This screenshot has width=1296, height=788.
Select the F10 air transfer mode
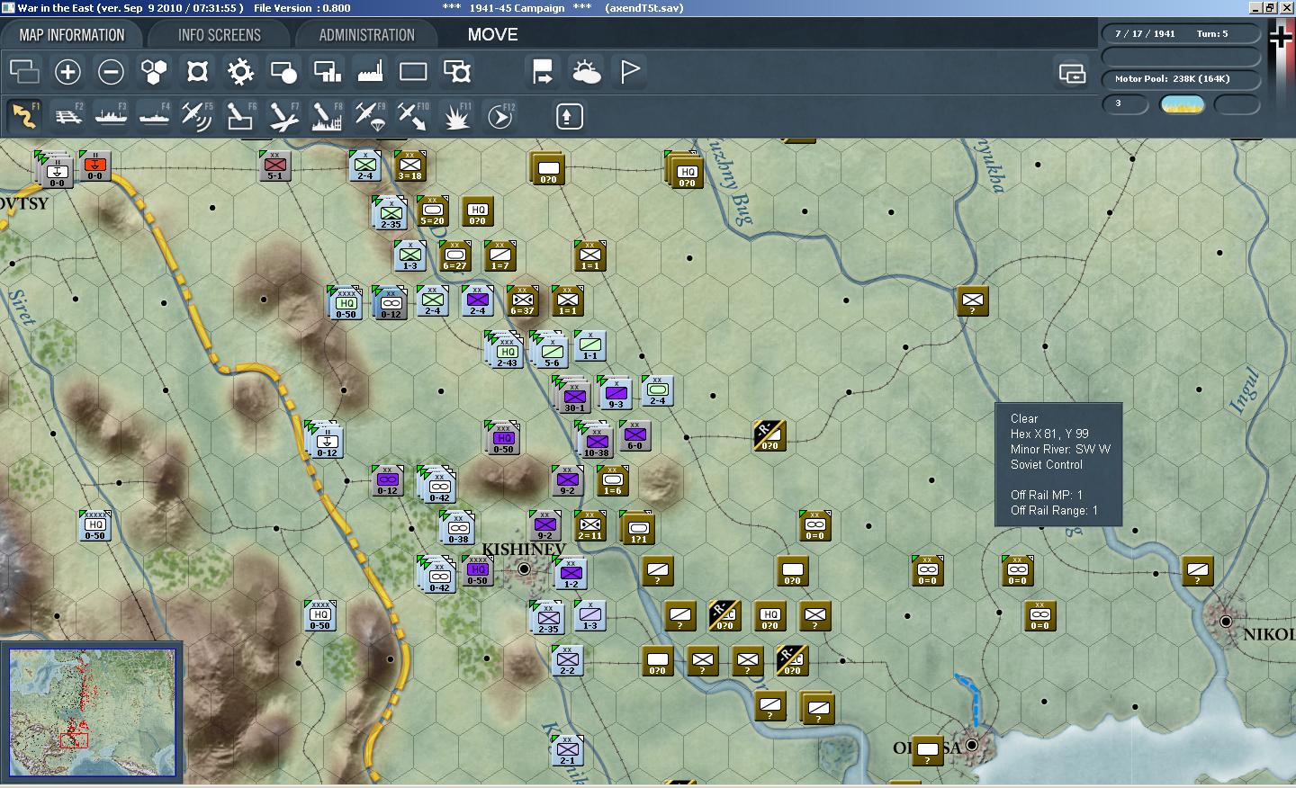(x=413, y=116)
